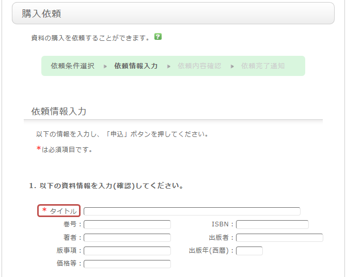The width and height of the screenshot is (346, 277).
Task: Click the arrow after 依頼情報入力 step
Action: 168,66
